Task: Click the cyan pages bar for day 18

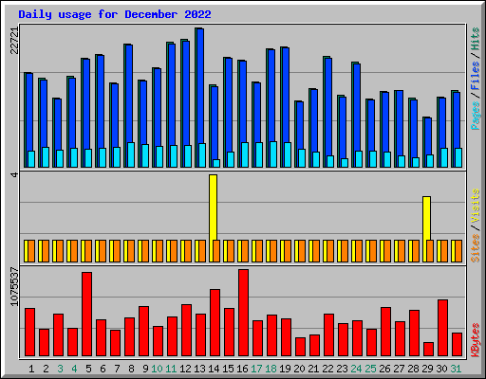Action: coord(273,154)
